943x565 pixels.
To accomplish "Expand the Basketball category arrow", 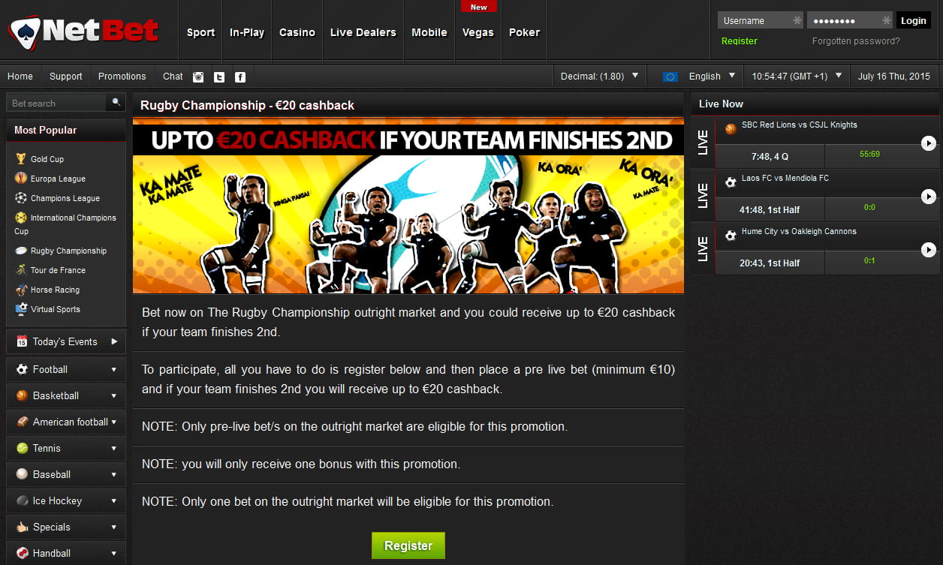I will (x=114, y=396).
